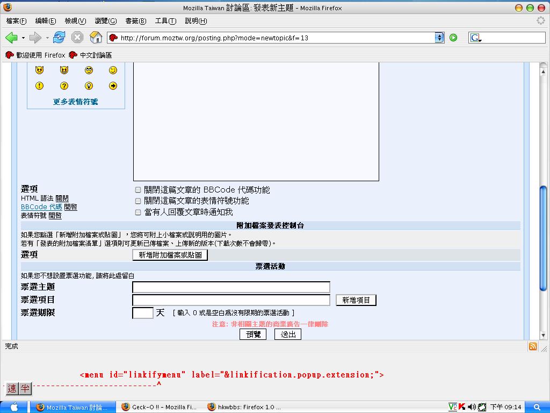The image size is (550, 413).
Task: Switch to Mozilla Taiwan 討論 taskbar window
Action: [x=73, y=407]
